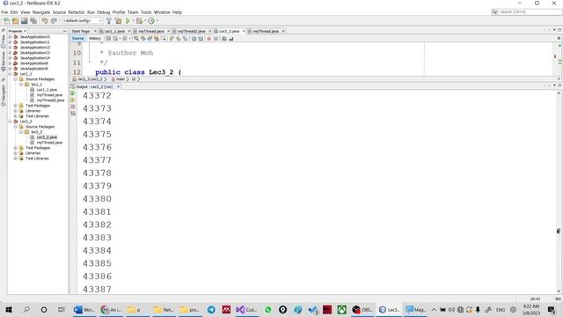Open the Refactor menu
The image size is (563, 317).
pos(77,12)
